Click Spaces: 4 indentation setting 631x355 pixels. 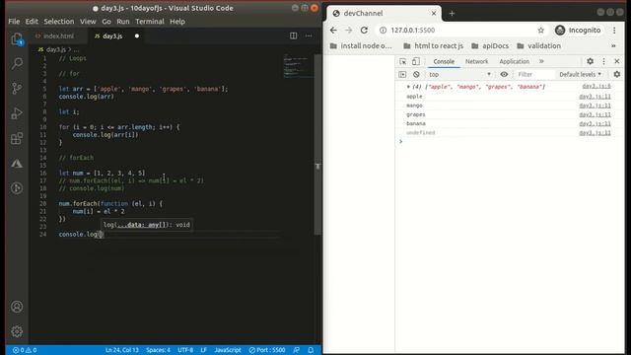158,350
